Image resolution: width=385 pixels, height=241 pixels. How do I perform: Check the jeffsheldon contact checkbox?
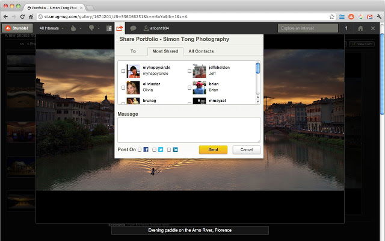[189, 71]
